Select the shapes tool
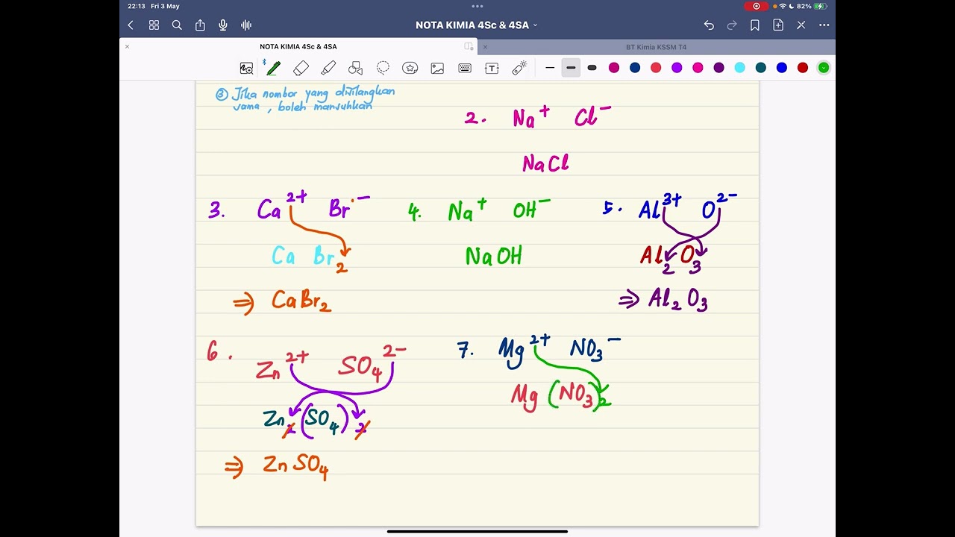 [355, 68]
